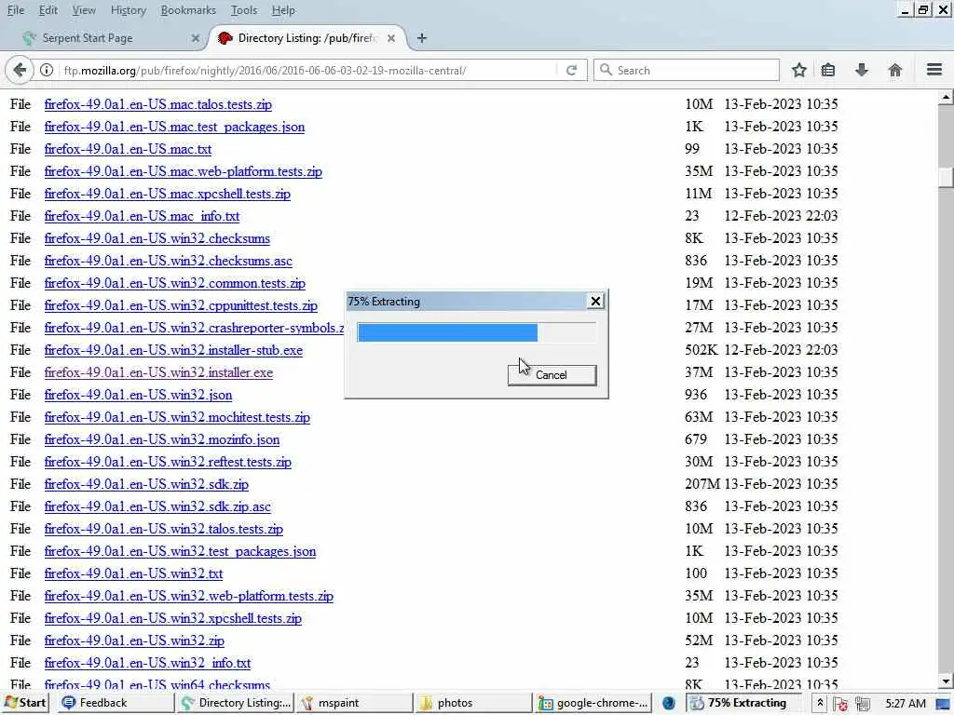
Task: Open a new tab with plus button
Action: [x=422, y=38]
